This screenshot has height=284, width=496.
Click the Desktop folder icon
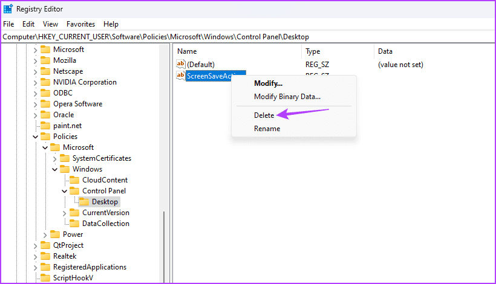(x=84, y=202)
